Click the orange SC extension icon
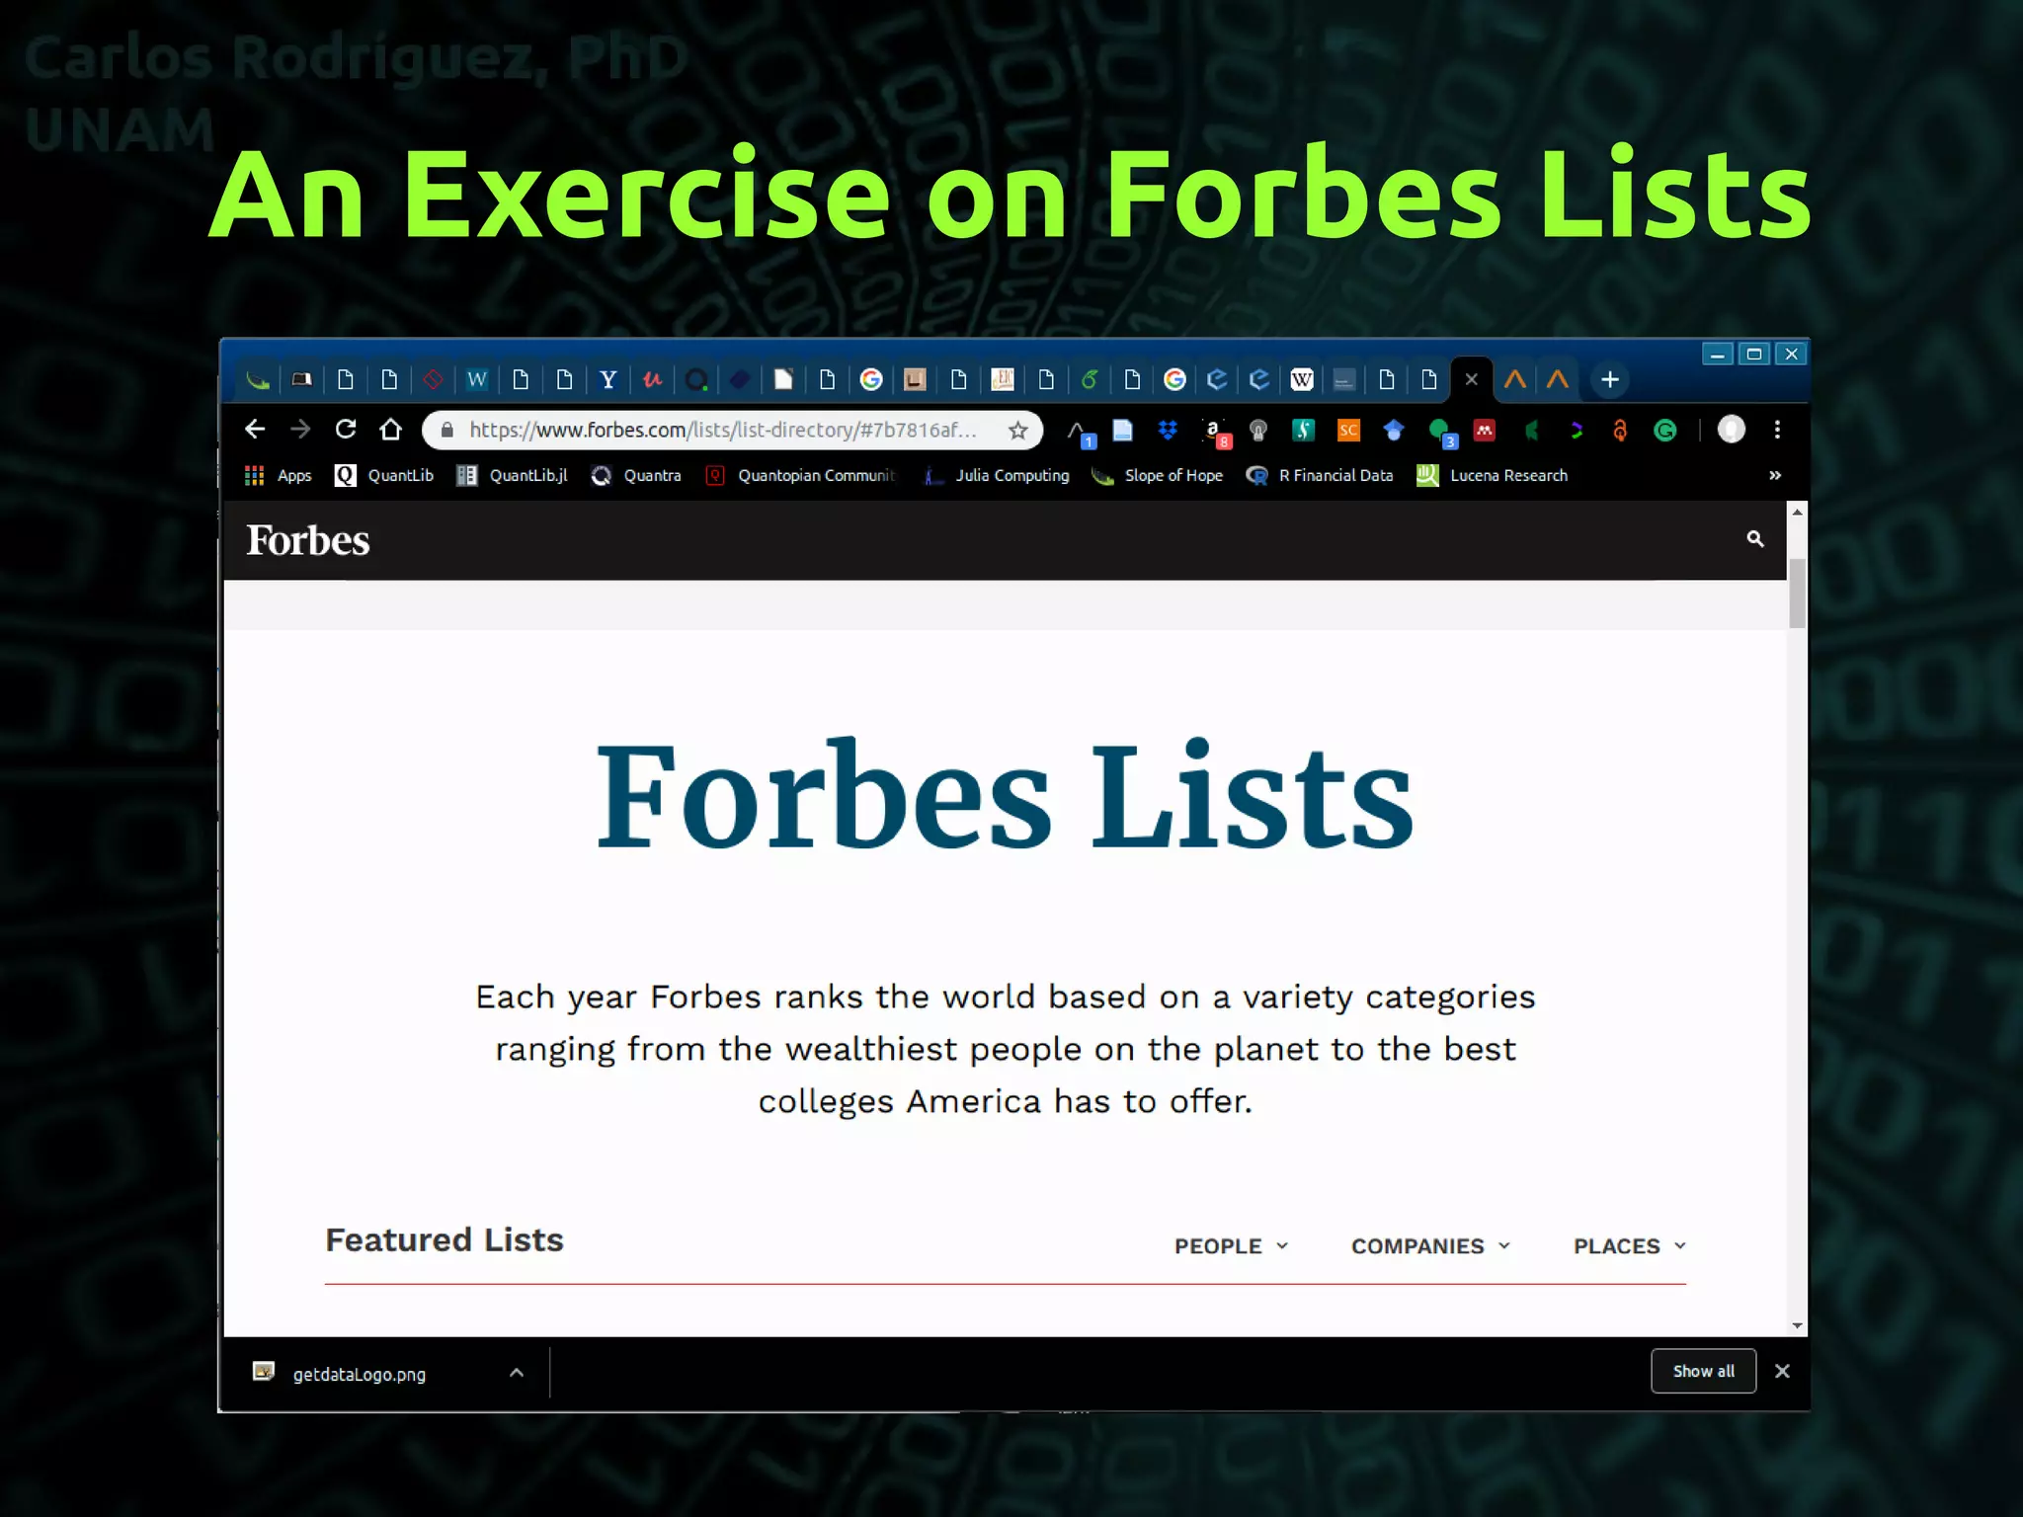This screenshot has height=1517, width=2023. (x=1348, y=430)
